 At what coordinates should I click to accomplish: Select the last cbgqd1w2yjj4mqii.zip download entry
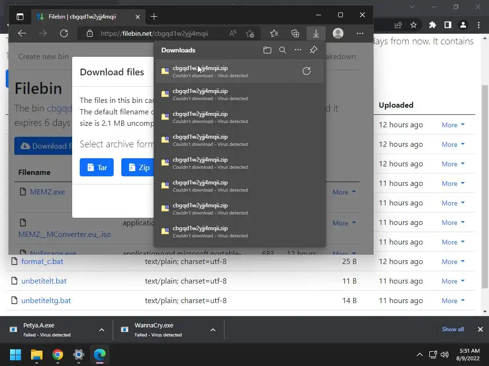pyautogui.click(x=240, y=232)
